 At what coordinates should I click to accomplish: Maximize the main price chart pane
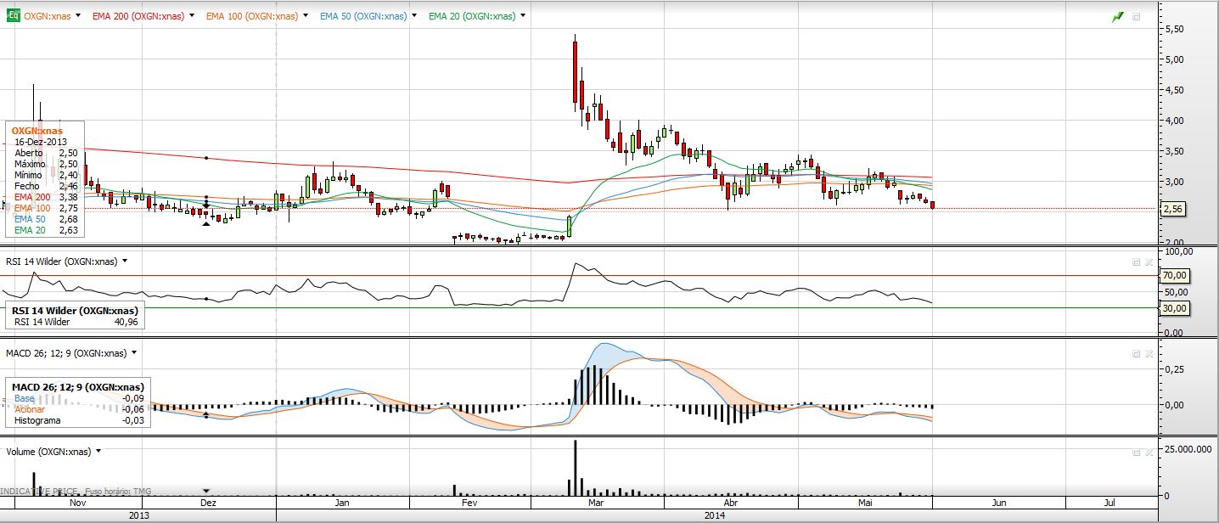(x=1137, y=17)
